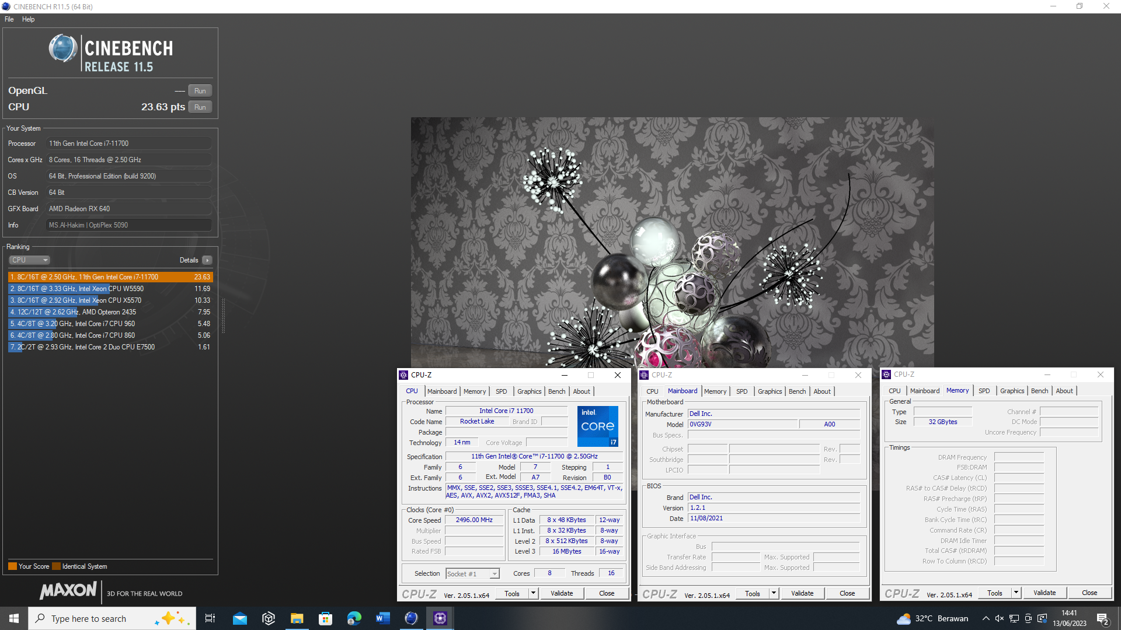Select ranking row Intel Core i7 CPU 960
The height and width of the screenshot is (630, 1121).
[110, 324]
